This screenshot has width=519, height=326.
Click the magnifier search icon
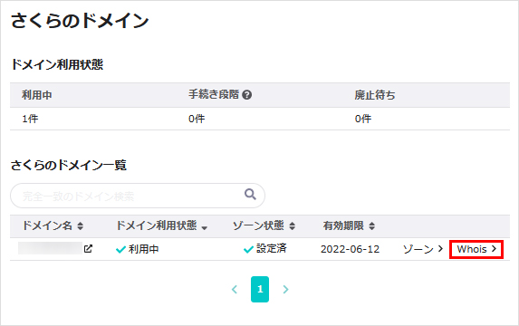pos(250,195)
